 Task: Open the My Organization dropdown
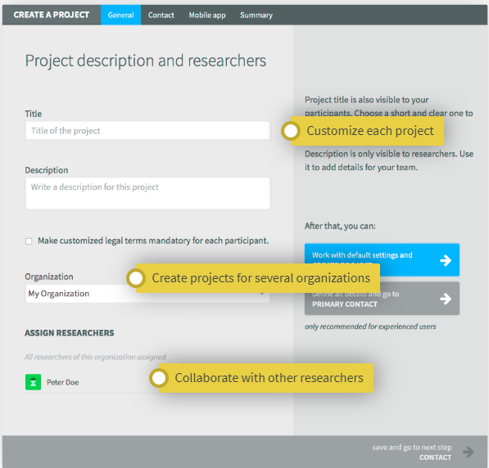[x=147, y=294]
